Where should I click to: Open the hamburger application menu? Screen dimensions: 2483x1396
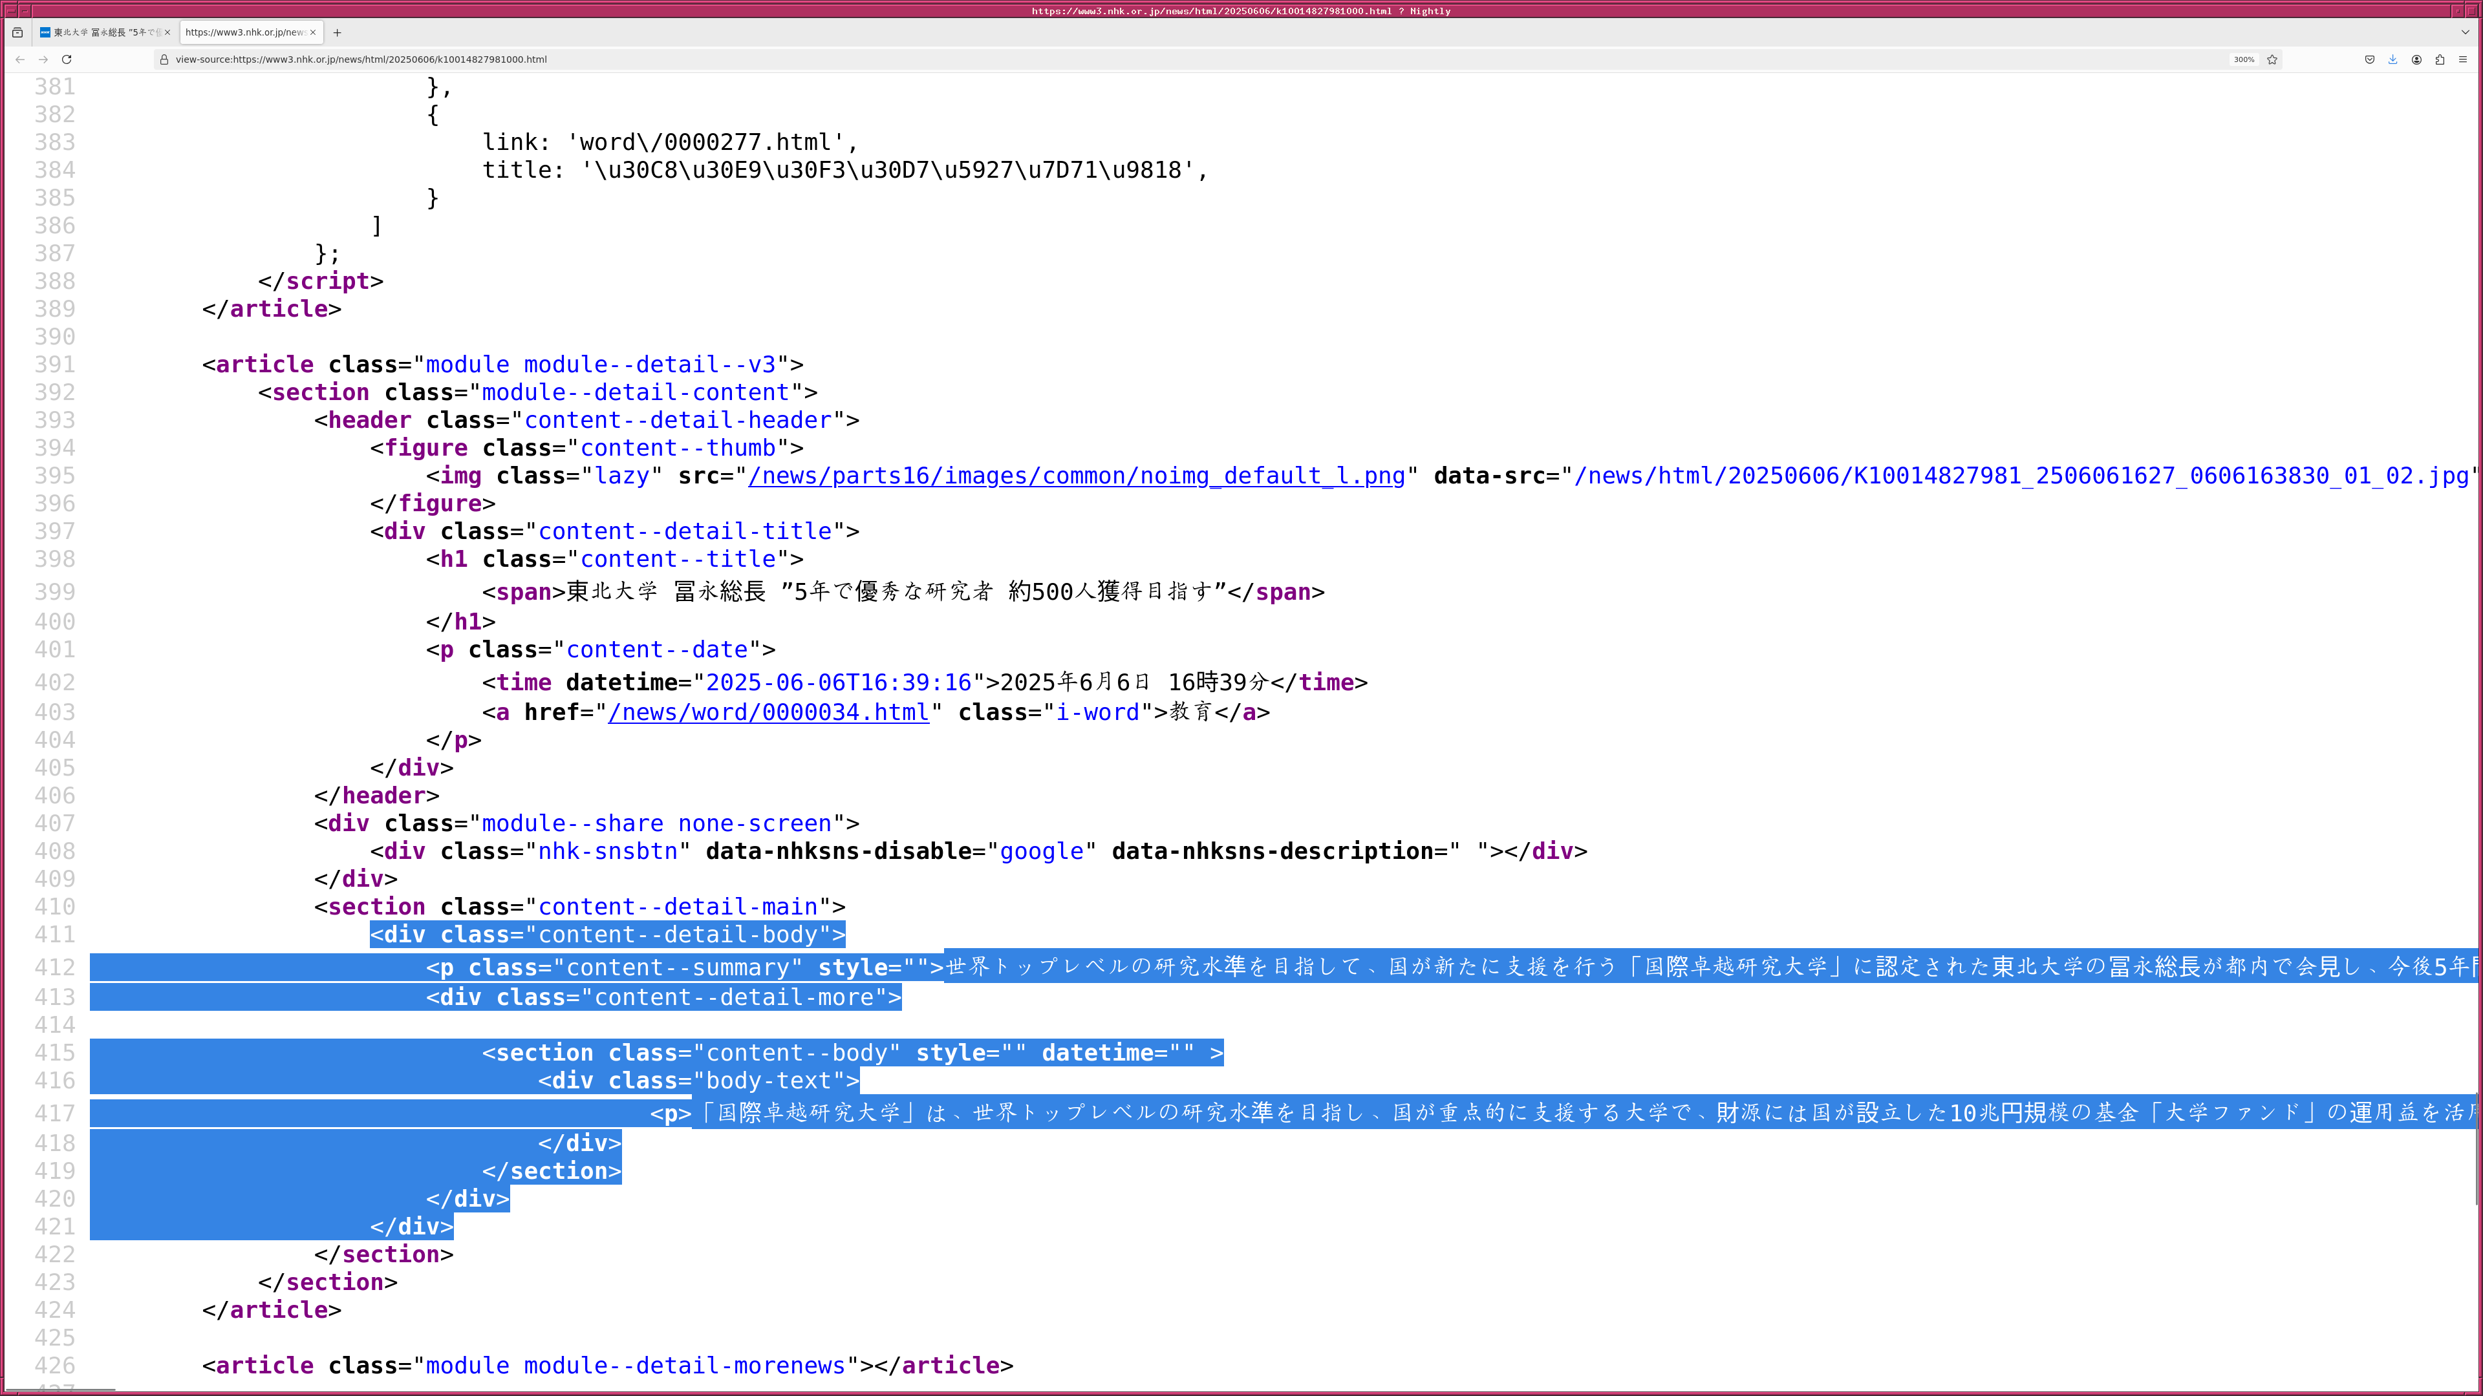(2463, 59)
